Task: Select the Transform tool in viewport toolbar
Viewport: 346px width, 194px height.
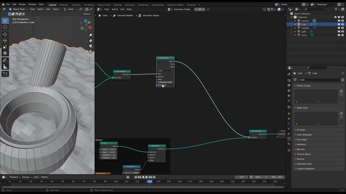Action: 5,53
